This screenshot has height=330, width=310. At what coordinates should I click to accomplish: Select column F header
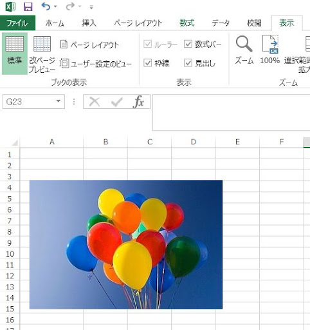pos(282,142)
